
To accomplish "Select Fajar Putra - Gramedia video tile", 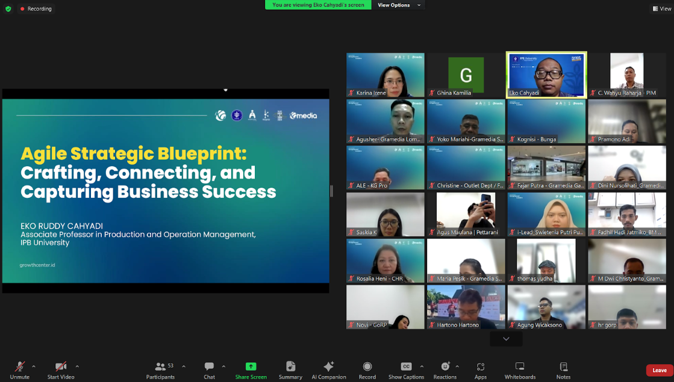I will tap(546, 168).
